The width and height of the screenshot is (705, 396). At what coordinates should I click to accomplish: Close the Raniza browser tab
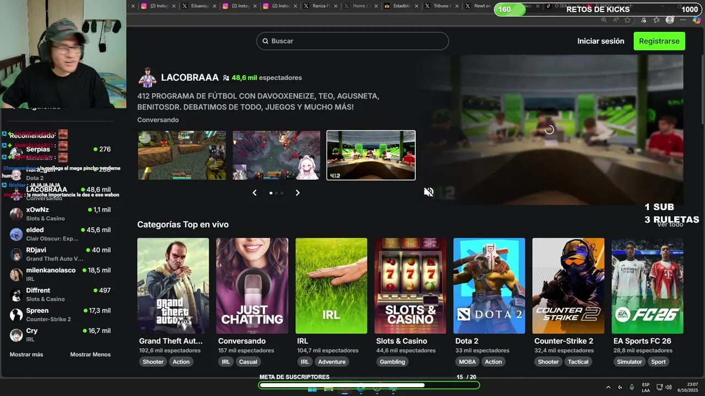[x=335, y=6]
